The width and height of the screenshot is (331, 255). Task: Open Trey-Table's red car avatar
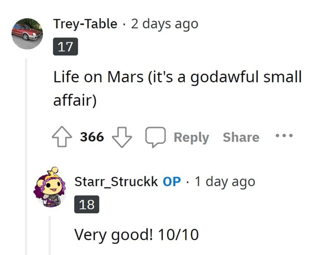[x=27, y=34]
